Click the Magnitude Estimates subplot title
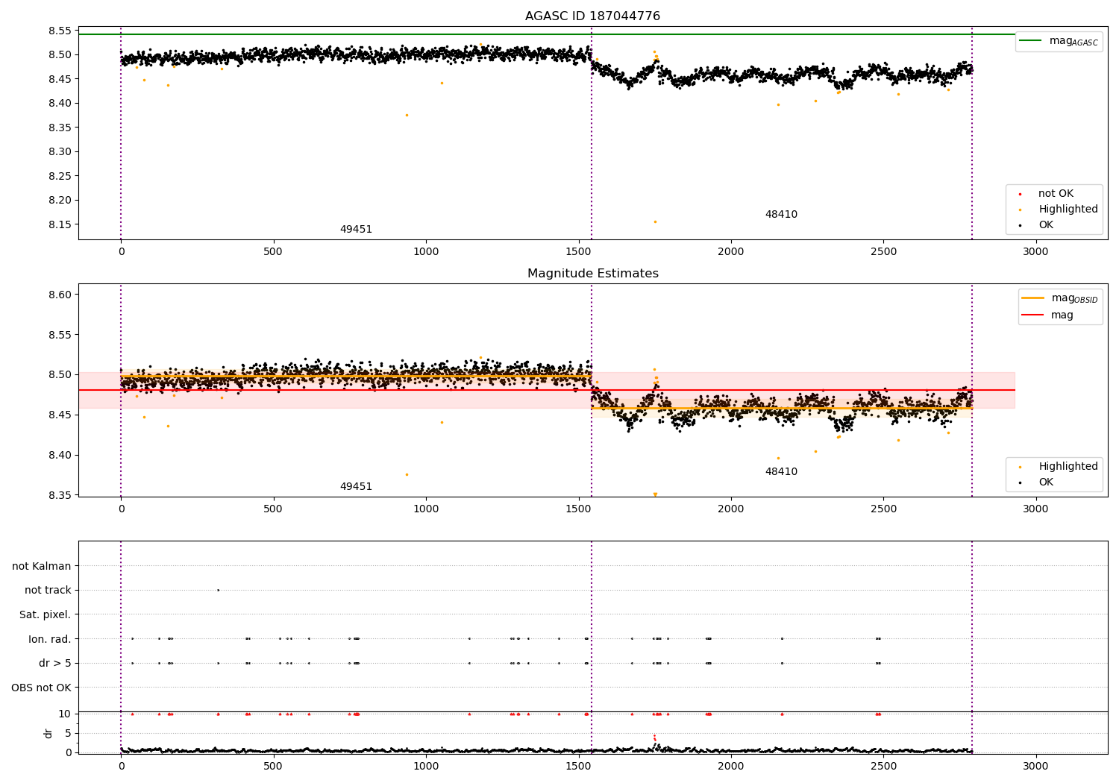1119x783 pixels. coord(592,274)
